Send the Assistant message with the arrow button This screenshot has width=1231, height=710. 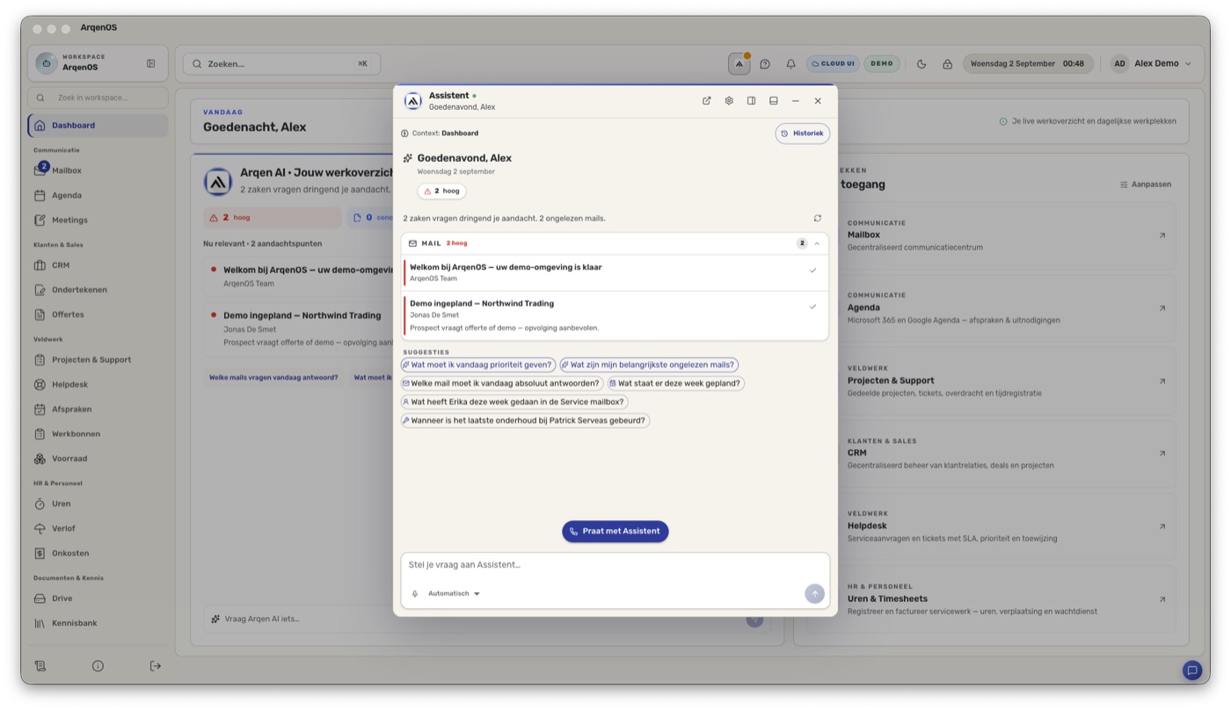815,594
